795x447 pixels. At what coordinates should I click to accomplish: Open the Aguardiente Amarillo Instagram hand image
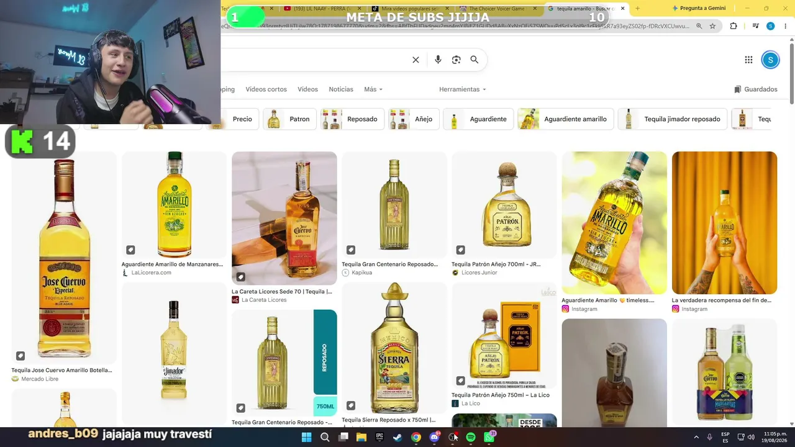coord(614,223)
